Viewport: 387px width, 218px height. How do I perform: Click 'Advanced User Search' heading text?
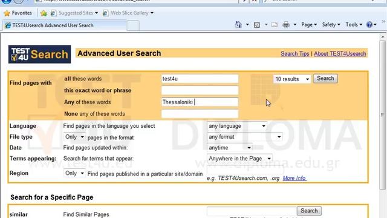coord(119,53)
